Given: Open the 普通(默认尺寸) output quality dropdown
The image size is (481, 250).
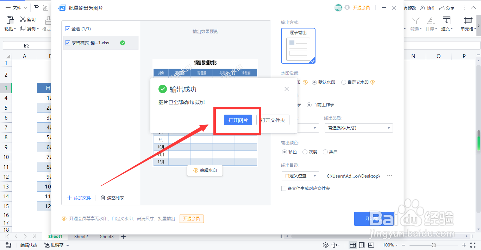Looking at the screenshot, I should point(358,128).
